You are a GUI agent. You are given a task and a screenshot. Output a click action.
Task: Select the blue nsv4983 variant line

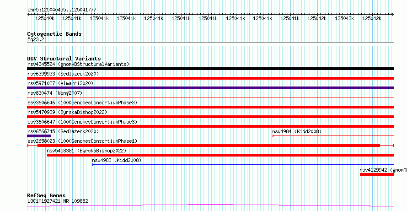[x=243, y=164]
